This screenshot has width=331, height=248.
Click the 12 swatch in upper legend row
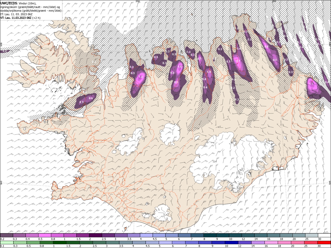coord(248,235)
